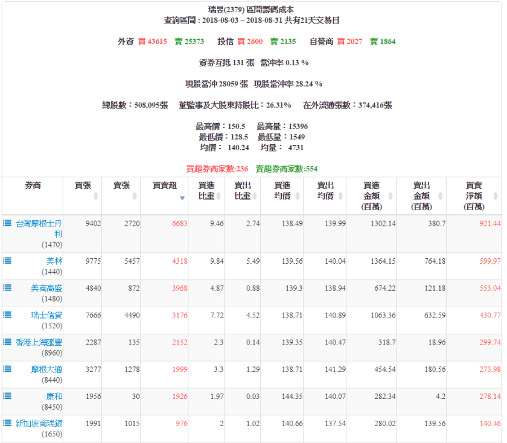
Task: Sort by 買賣超 column header
Action: [x=165, y=196]
